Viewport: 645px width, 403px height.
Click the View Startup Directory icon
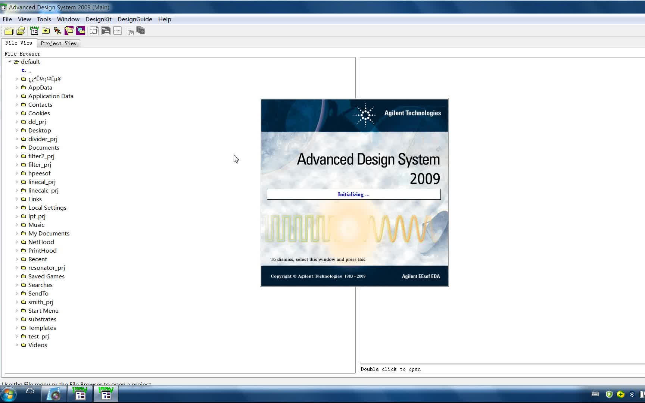[x=34, y=31]
